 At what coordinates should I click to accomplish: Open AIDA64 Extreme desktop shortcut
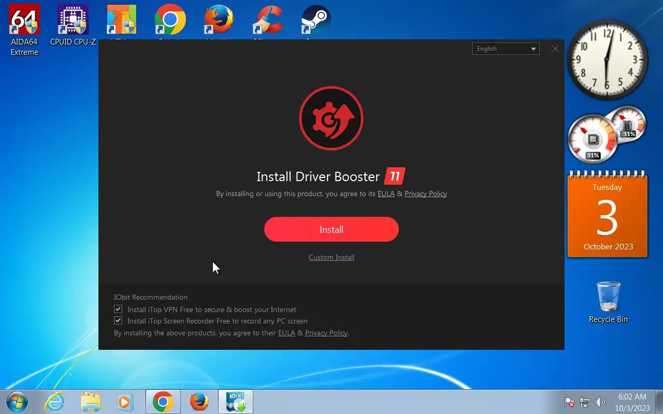click(24, 30)
